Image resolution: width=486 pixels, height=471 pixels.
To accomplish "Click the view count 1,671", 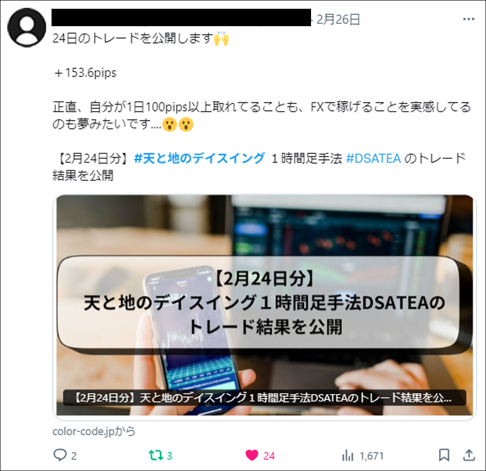I will (x=372, y=456).
